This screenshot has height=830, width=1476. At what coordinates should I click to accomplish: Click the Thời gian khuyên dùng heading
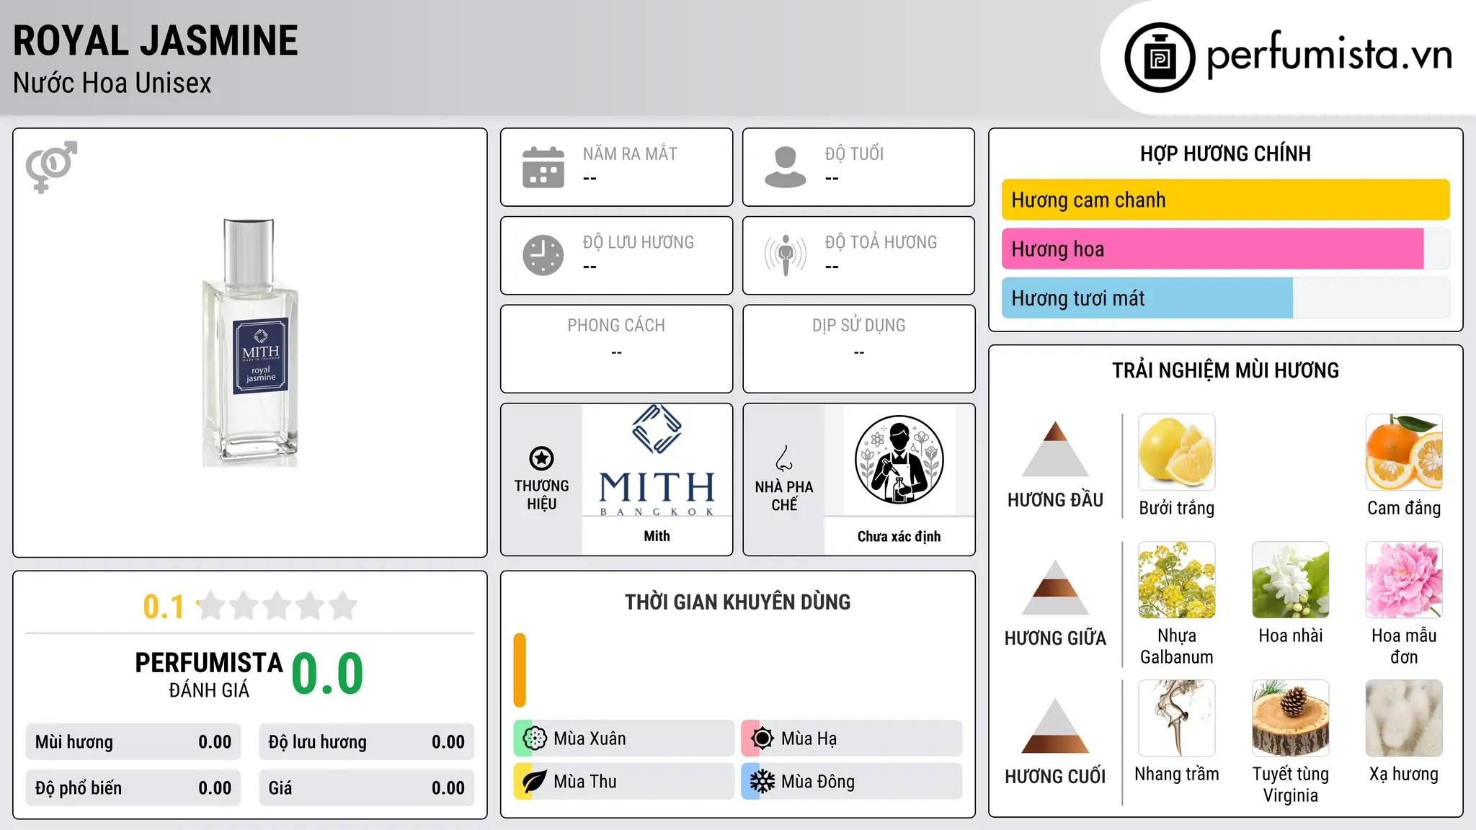737,602
